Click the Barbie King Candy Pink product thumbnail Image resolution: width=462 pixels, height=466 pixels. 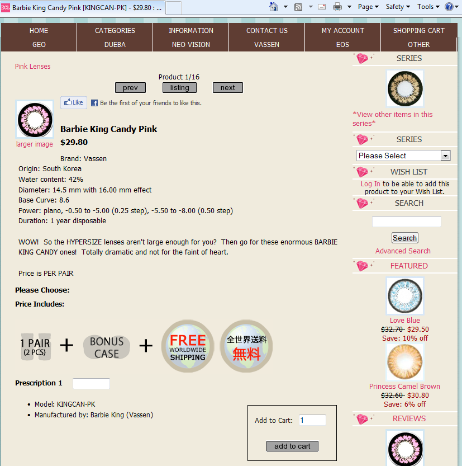click(35, 120)
